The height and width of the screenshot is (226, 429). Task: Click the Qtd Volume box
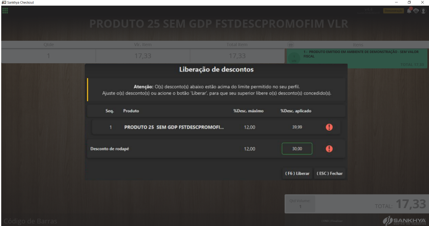(x=300, y=204)
